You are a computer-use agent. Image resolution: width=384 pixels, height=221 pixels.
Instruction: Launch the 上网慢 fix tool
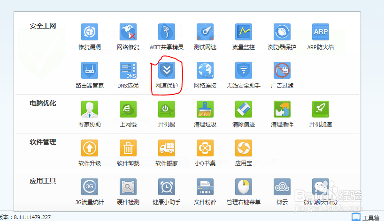(128, 109)
